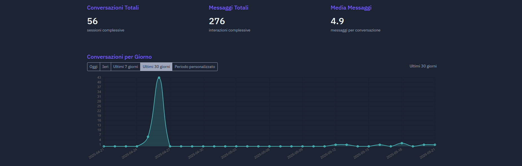Choose the Ultimi 7 giorni filter
This screenshot has width=522, height=166.
click(x=126, y=67)
